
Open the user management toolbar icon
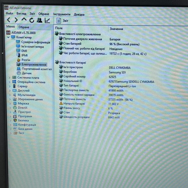39,20
